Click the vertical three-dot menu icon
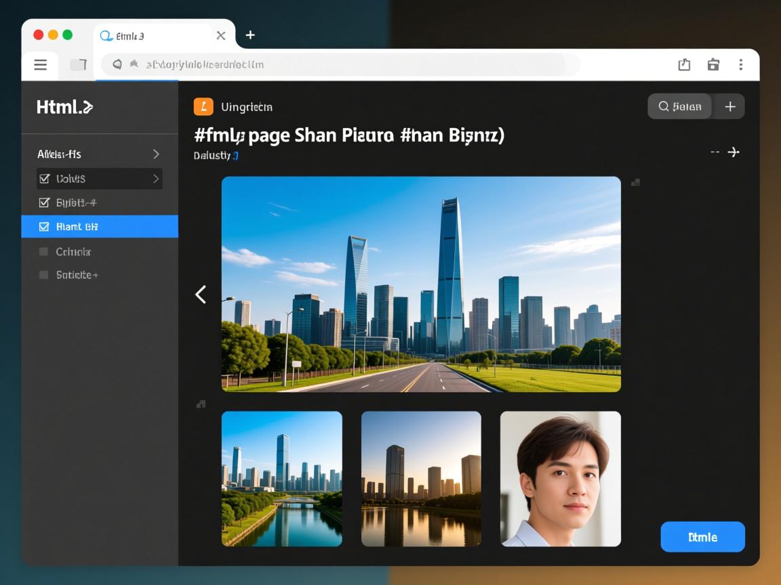This screenshot has height=585, width=781. (740, 65)
